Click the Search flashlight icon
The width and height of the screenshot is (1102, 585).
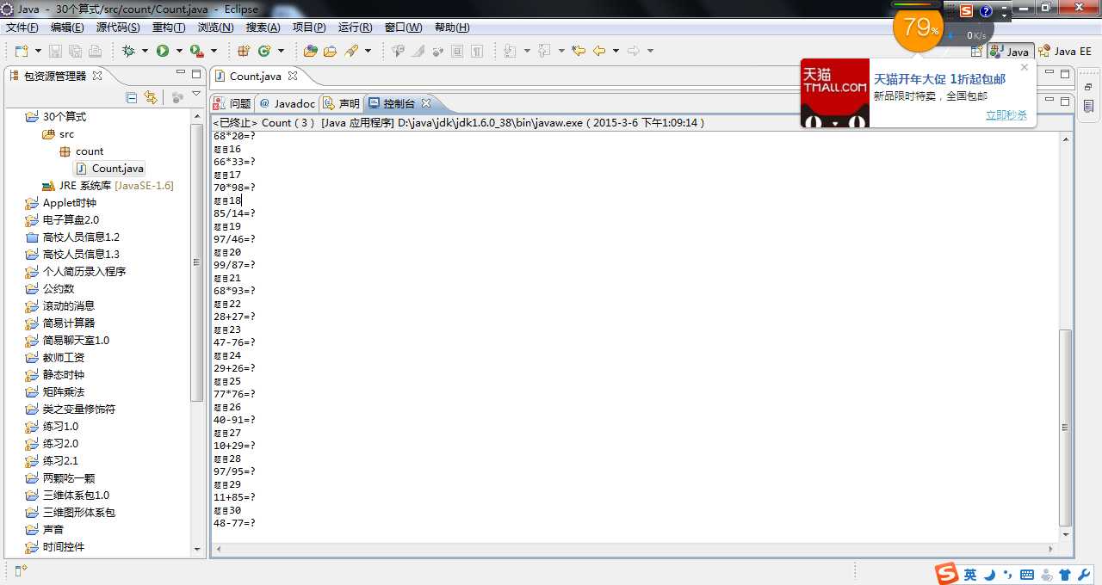(x=352, y=52)
